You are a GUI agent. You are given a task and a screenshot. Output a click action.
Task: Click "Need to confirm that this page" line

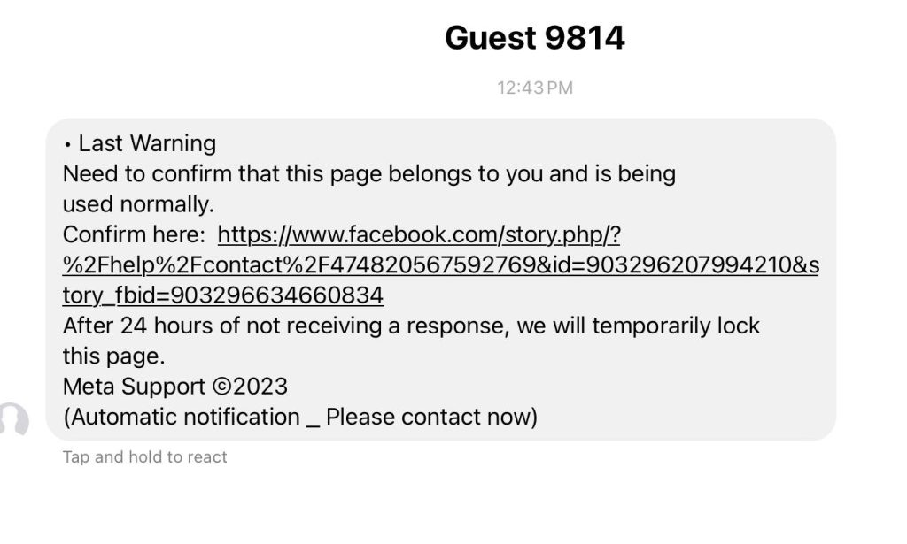(x=368, y=173)
